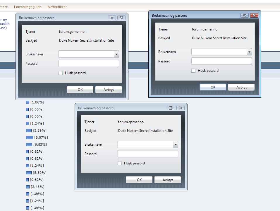Click the highlighted OK button in the active dialog
The width and height of the screenshot is (280, 211).
(213, 87)
